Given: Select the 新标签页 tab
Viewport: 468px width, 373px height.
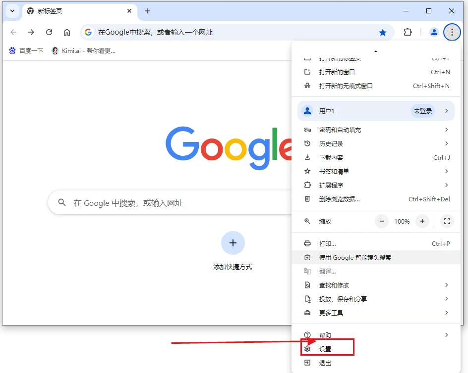Looking at the screenshot, I should pos(79,11).
